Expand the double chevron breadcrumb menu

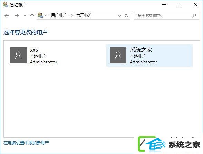pyautogui.click(x=47, y=15)
